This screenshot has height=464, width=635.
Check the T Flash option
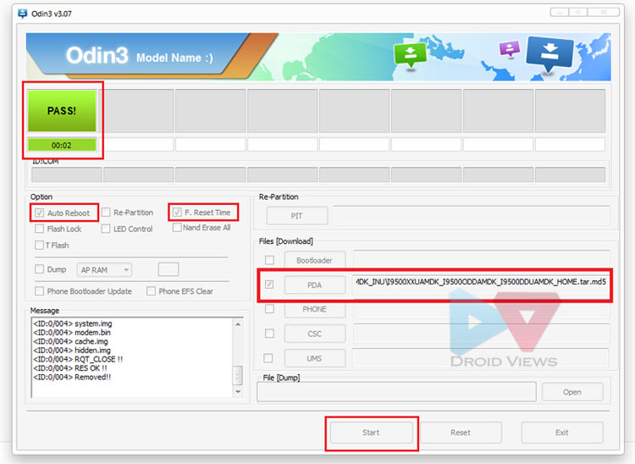[x=39, y=245]
